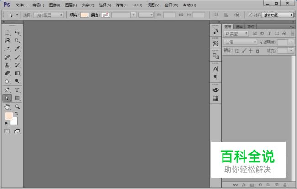Image resolution: width=297 pixels, height=189 pixels.
Task: Open the 填充 fill color swatch
Action: click(85, 15)
